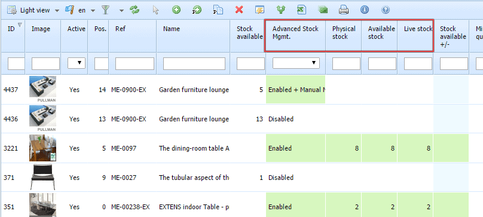
Task: Click the printer icon
Action: click(344, 10)
